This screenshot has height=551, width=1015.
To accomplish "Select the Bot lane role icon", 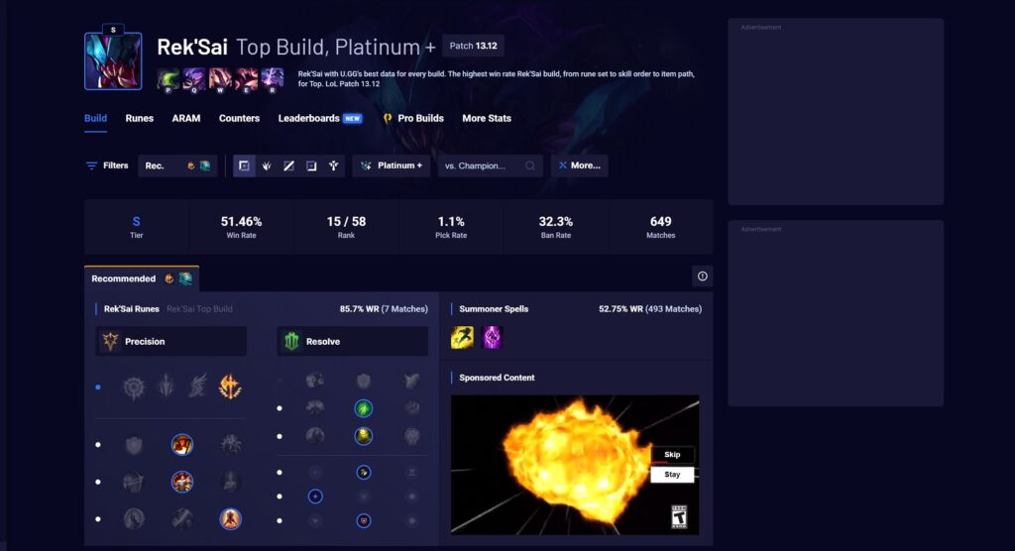I will pyautogui.click(x=311, y=165).
